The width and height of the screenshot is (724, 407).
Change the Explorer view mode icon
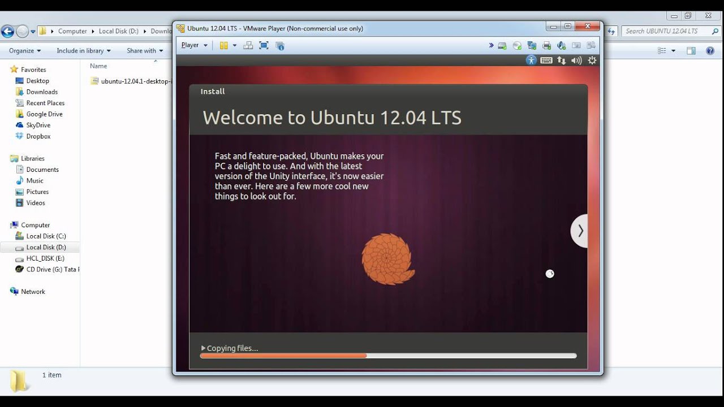(662, 50)
